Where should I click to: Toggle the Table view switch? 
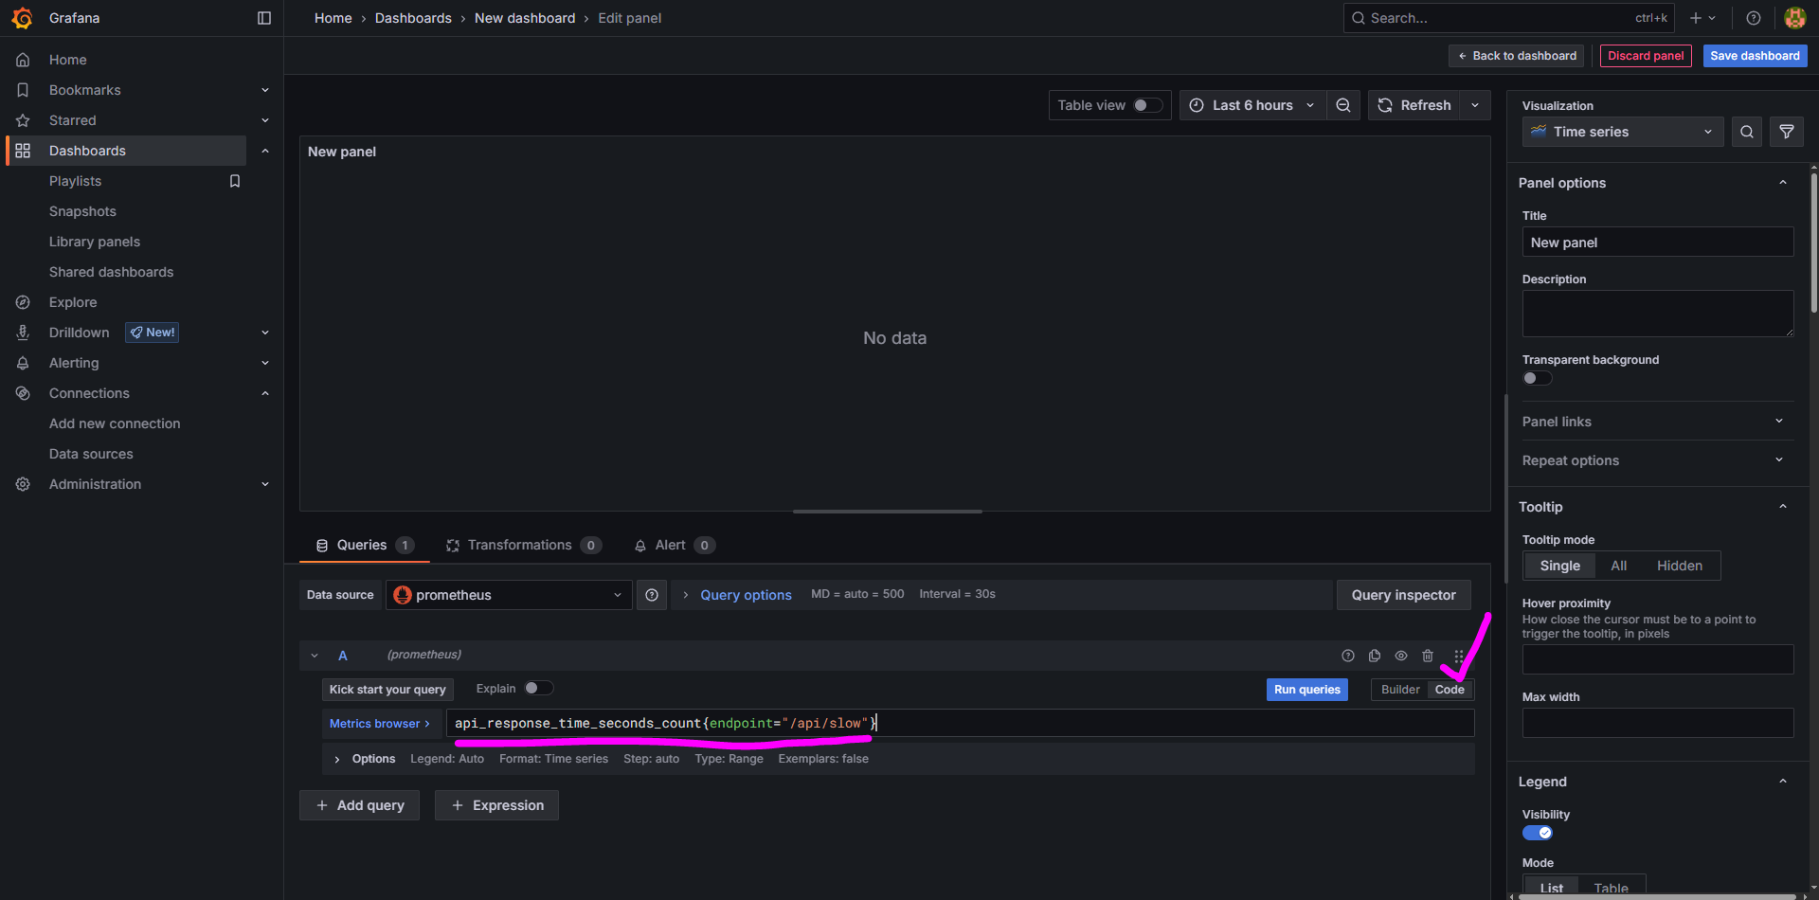[x=1147, y=105]
